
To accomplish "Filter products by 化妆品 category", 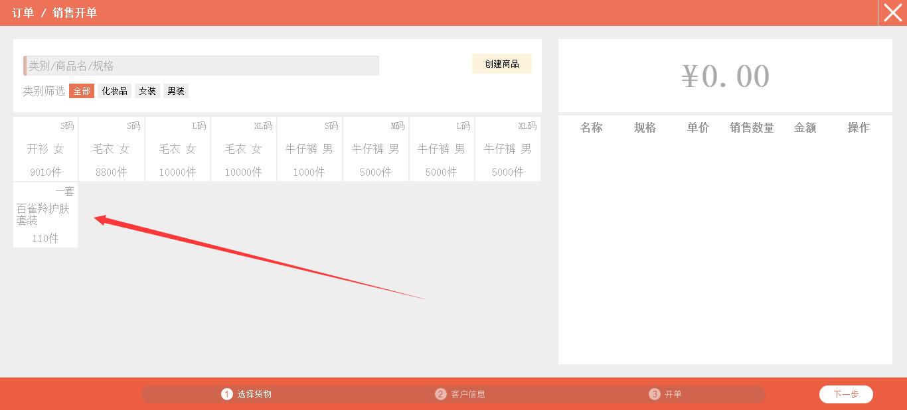I will (x=115, y=91).
